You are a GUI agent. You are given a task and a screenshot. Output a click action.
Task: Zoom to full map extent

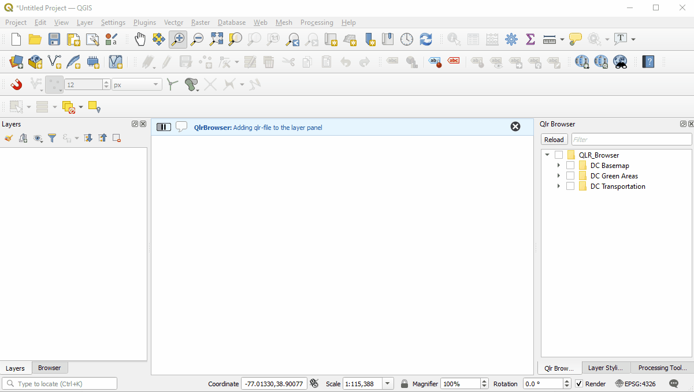[216, 39]
